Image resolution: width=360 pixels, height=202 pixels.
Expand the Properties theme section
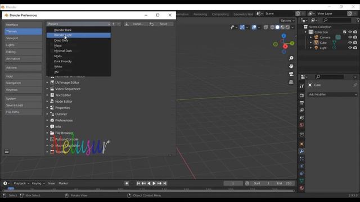47,108
